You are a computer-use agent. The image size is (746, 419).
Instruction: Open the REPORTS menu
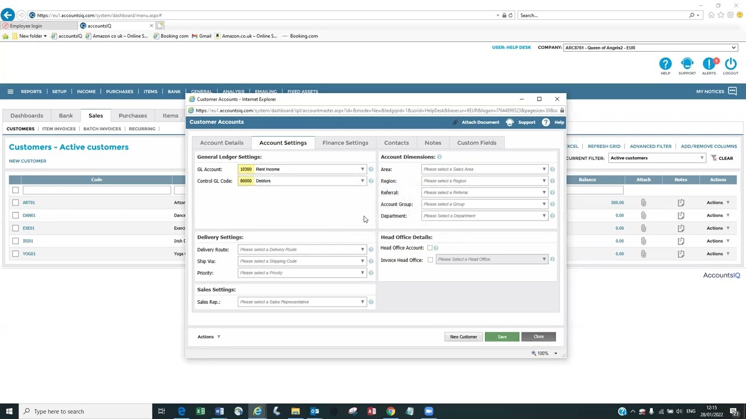coord(31,91)
